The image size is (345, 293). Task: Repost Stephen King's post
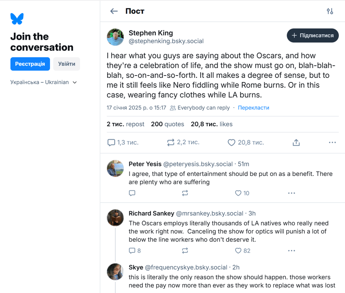click(170, 142)
